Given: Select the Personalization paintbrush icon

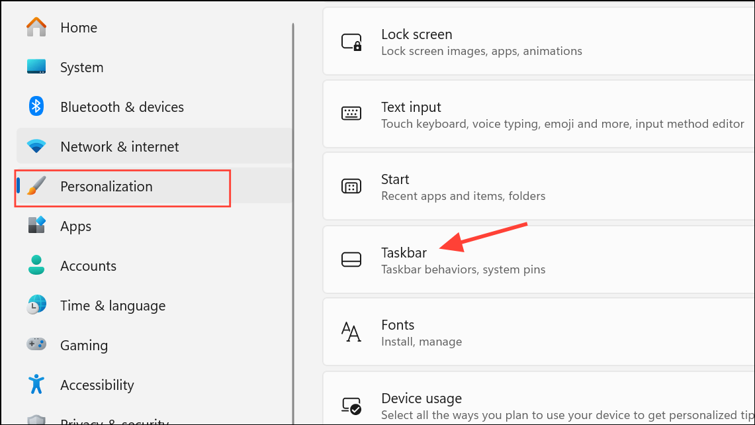Looking at the screenshot, I should (x=36, y=186).
